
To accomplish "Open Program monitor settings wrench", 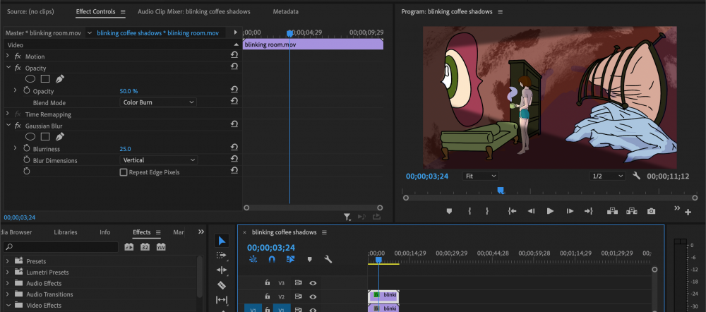I will (636, 176).
